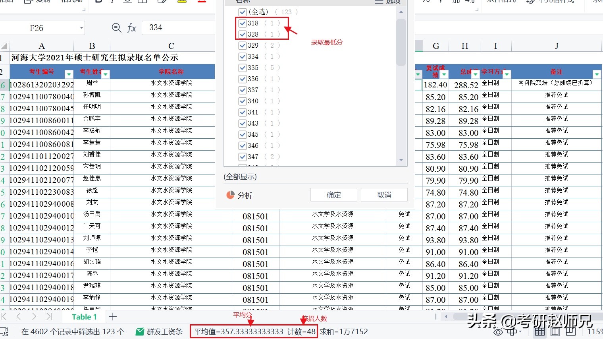Screen dimensions: 603x339
Task: Select the italic formatting icon
Action: [x=112, y=2]
